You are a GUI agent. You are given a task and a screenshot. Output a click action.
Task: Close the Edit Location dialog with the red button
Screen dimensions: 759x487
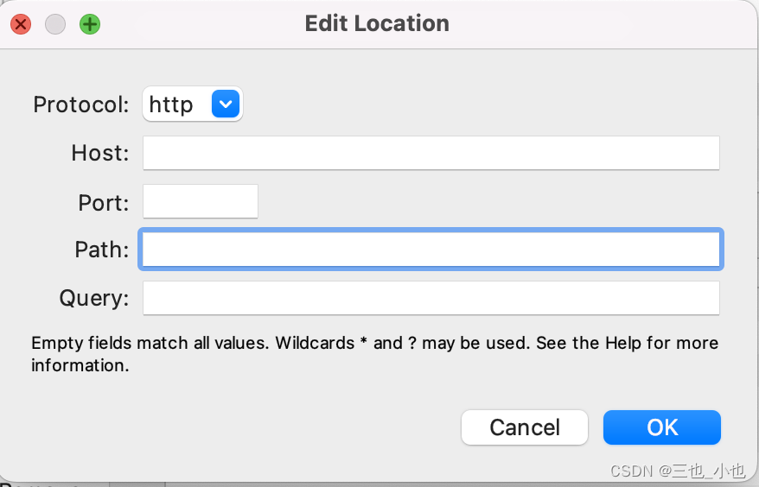21,24
